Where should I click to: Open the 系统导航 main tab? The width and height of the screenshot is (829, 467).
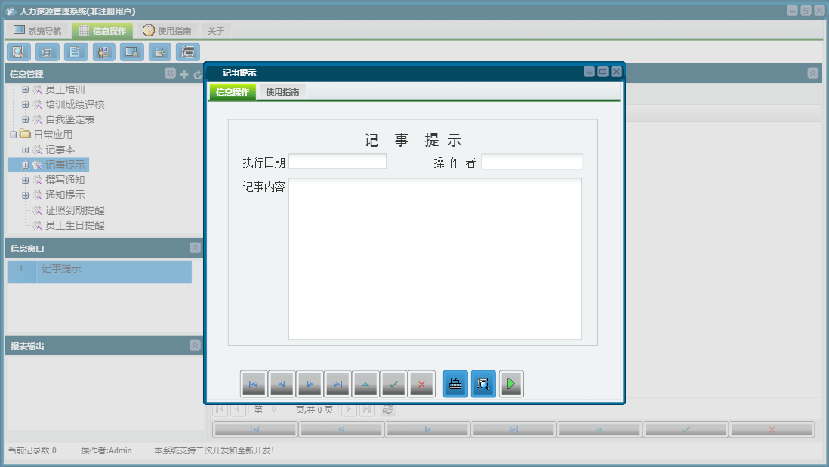click(37, 31)
